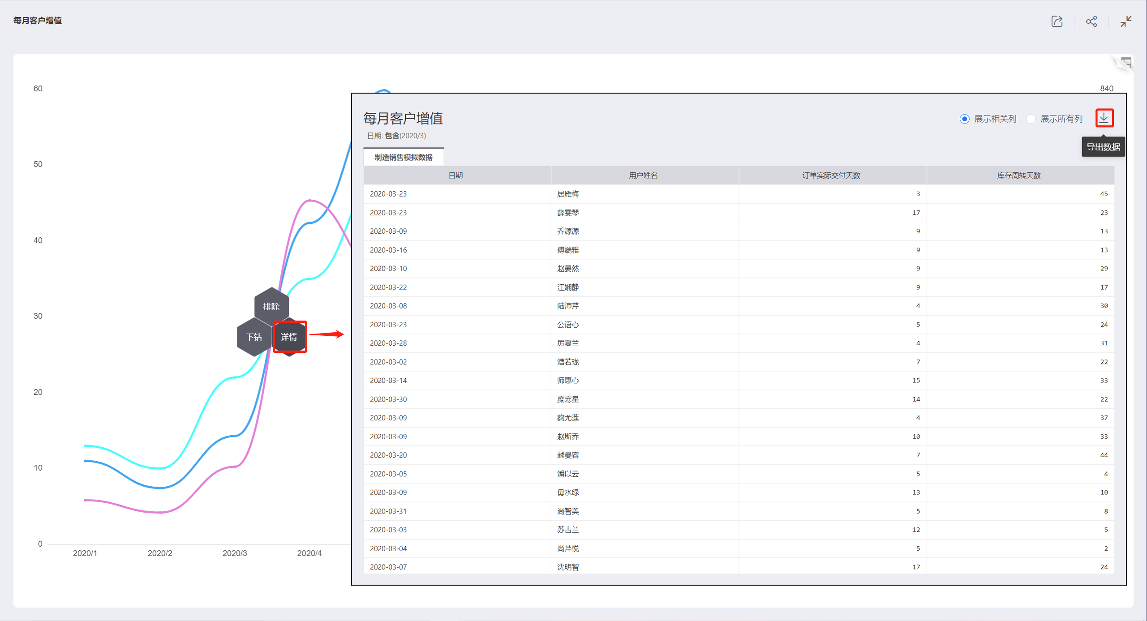Click the table row for 沈明智
The width and height of the screenshot is (1147, 621).
568,567
